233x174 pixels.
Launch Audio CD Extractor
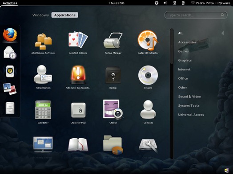tap(148, 42)
